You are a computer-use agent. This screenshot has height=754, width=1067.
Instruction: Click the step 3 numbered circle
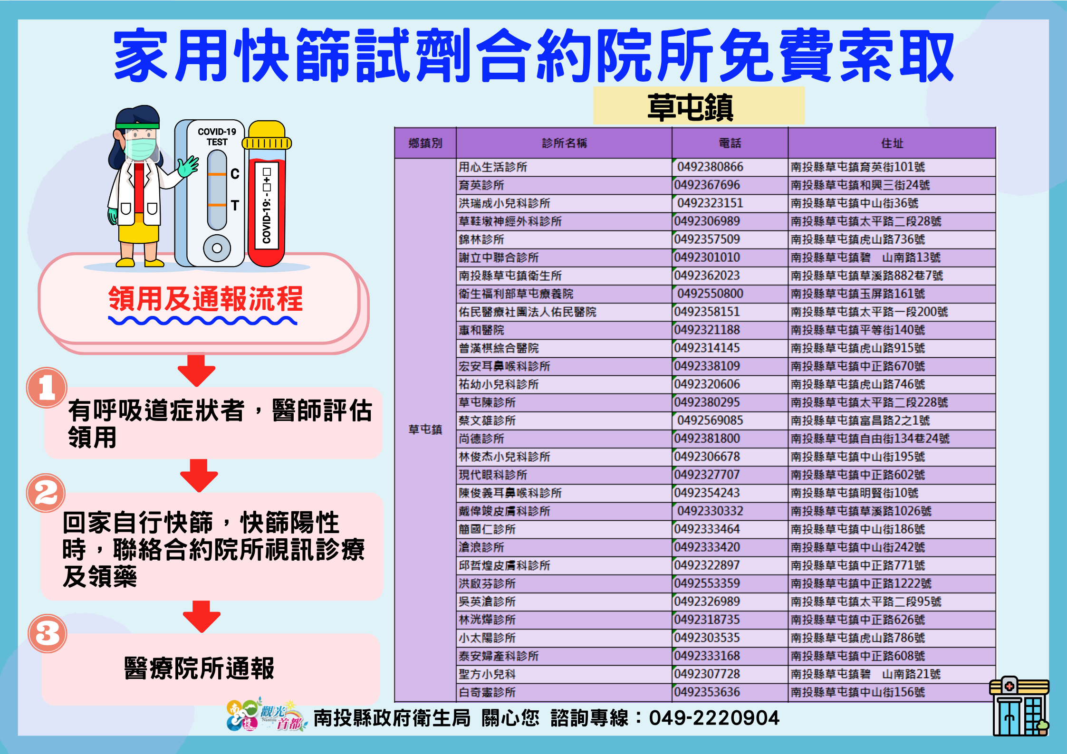coord(47,633)
